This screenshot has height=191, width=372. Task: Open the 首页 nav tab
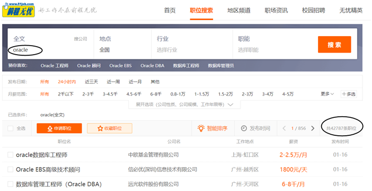pos(170,11)
